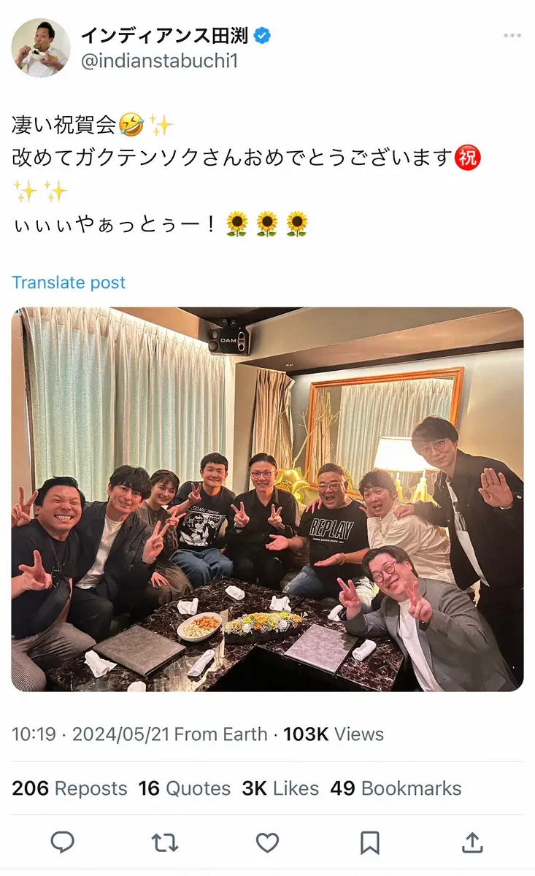Open the group photo in full view

coord(267,499)
